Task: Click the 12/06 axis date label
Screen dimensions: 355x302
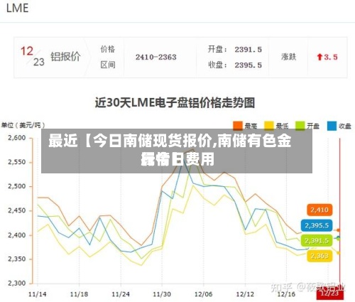Action: [204, 294]
